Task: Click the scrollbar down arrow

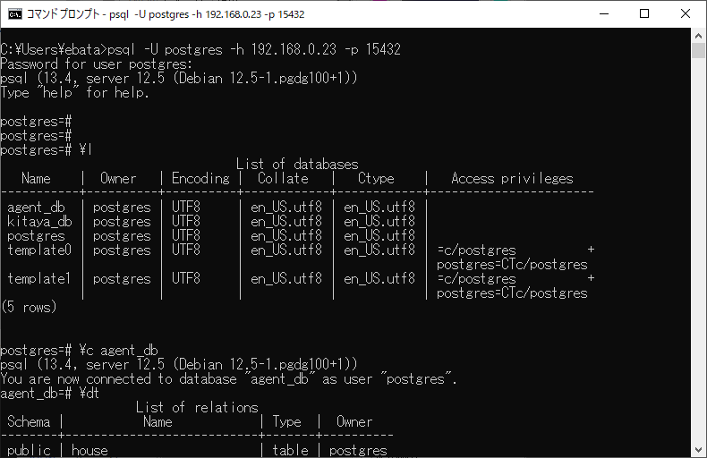Action: 699,450
